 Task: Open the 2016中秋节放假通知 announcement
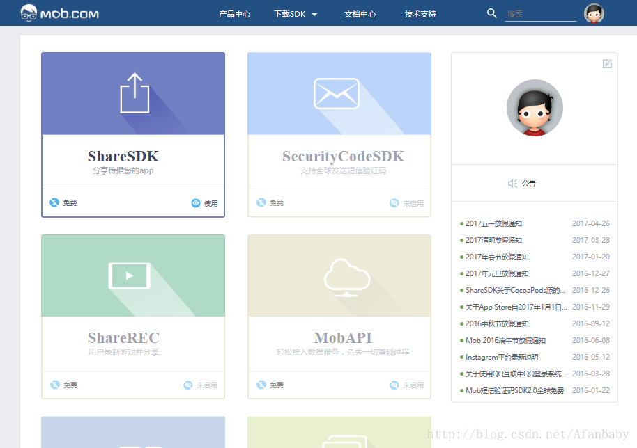pyautogui.click(x=497, y=323)
